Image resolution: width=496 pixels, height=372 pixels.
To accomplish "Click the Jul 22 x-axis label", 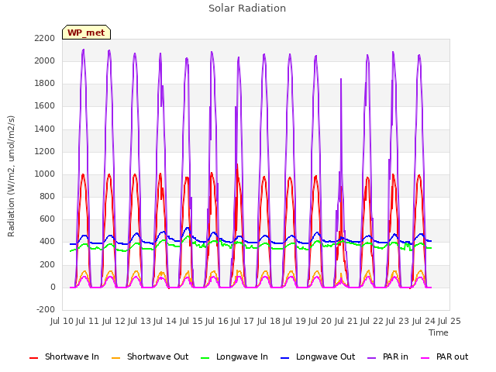I will pyautogui.click(x=372, y=321).
